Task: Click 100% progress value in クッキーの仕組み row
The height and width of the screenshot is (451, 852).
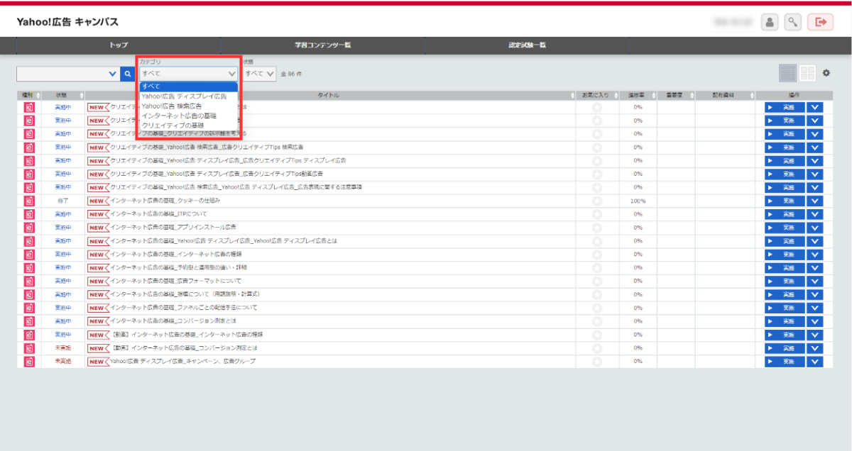Action: (638, 201)
